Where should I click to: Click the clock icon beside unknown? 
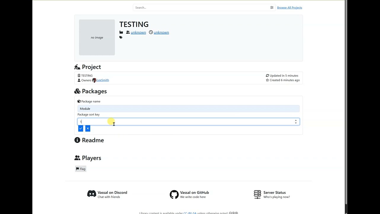tap(151, 32)
